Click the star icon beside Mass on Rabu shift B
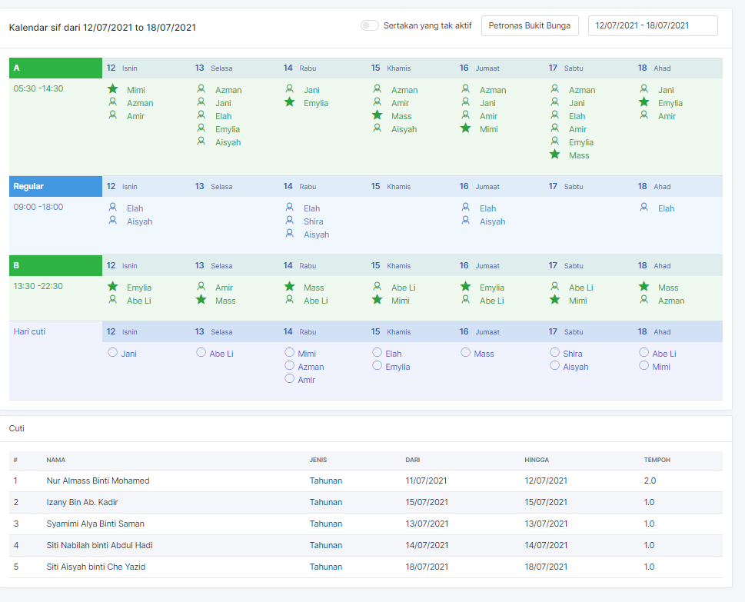 click(289, 287)
